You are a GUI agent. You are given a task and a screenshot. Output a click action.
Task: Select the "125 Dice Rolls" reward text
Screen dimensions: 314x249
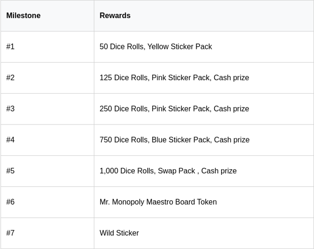[x=123, y=78]
